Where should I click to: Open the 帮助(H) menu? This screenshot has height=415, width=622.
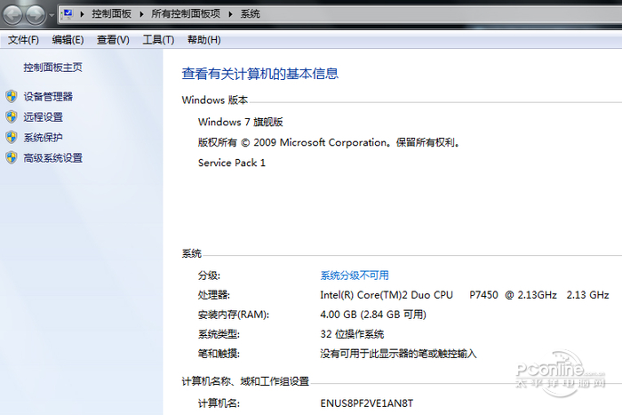pos(203,40)
